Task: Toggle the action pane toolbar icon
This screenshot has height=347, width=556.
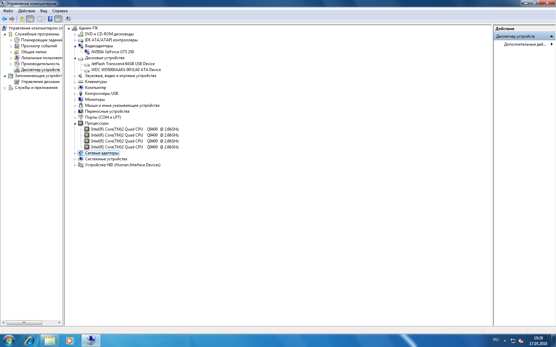Action: click(58, 19)
